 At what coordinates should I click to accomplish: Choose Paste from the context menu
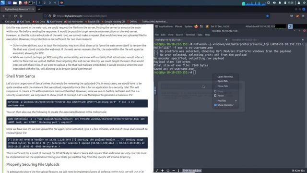[221, 96]
